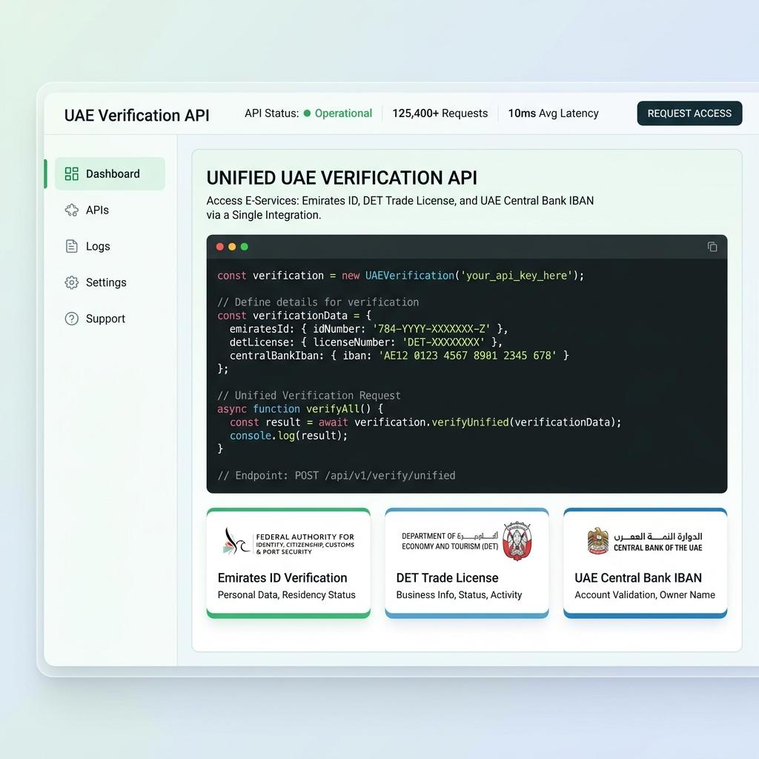Click the 'API Status:' label

pos(271,113)
